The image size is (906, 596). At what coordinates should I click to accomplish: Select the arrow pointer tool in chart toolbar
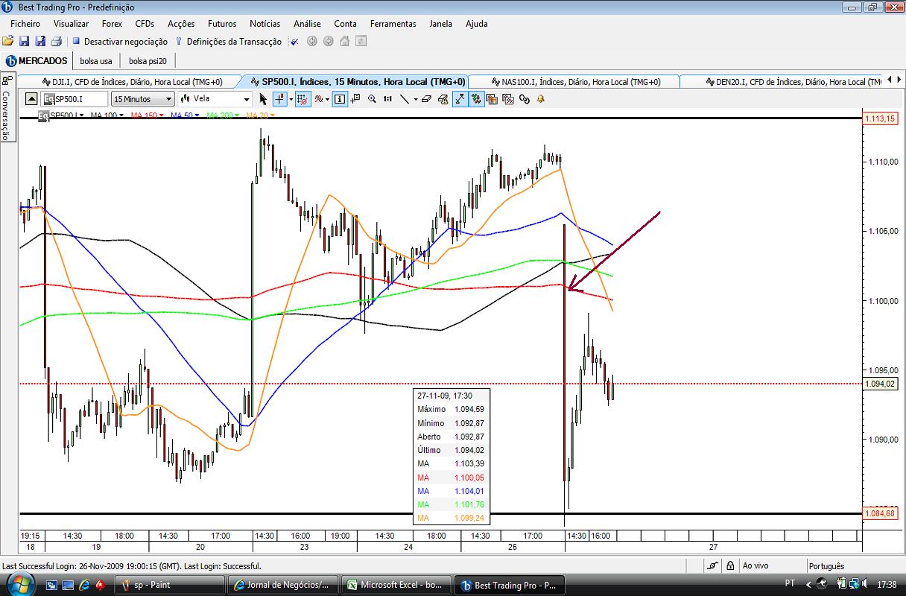coord(263,98)
